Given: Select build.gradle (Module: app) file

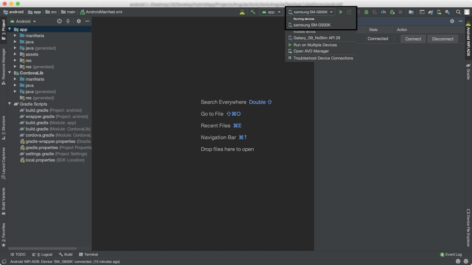Looking at the screenshot, I should point(48,123).
